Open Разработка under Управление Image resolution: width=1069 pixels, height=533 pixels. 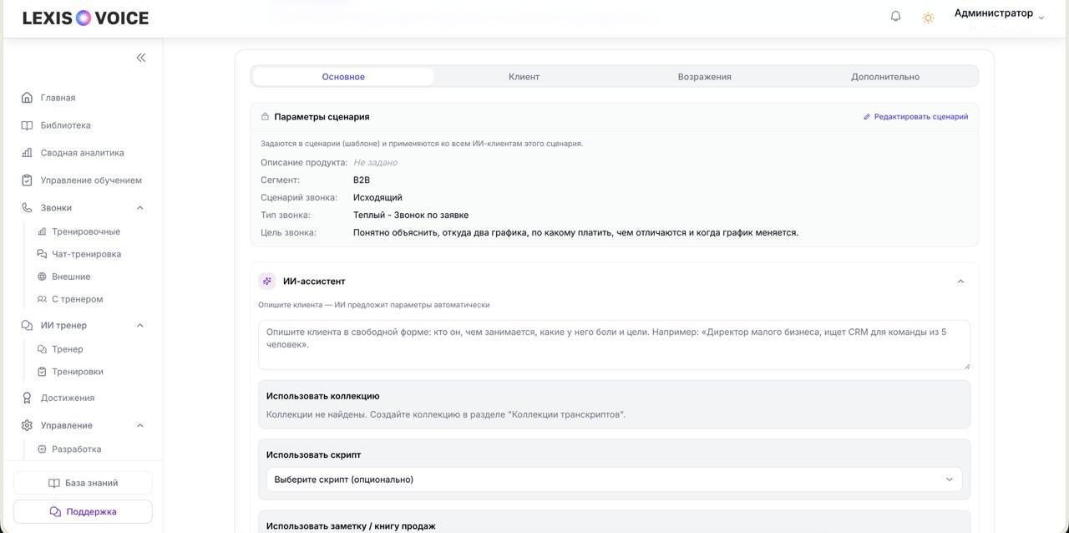(77, 449)
